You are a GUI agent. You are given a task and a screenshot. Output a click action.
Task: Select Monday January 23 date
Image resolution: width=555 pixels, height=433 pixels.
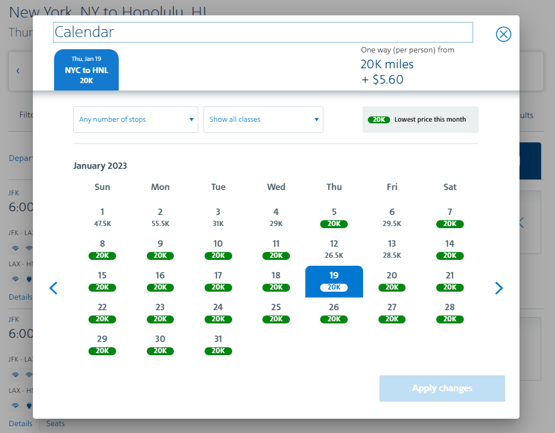coord(160,313)
